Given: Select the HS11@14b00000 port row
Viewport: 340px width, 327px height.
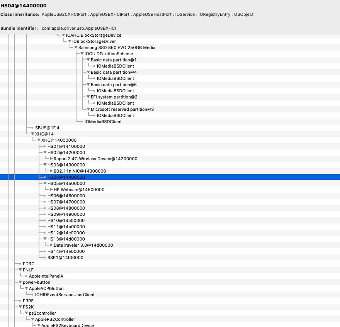Looking at the screenshot, I should 170,227.
